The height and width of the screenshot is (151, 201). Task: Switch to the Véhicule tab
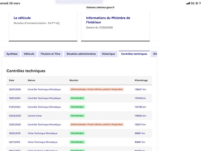coord(29,54)
